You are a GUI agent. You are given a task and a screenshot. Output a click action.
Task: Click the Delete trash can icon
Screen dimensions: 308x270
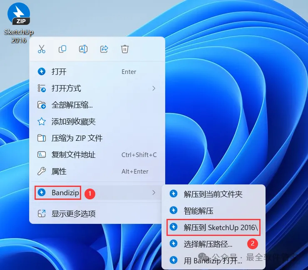tap(125, 49)
